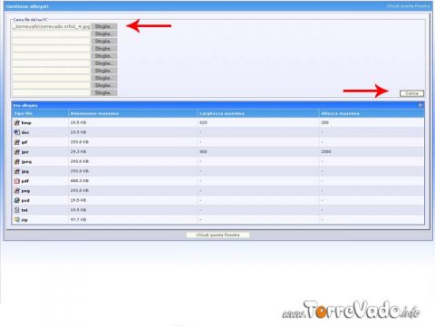435x326 pixels.
Task: Click the maximum width value in jpe row
Action: [203, 151]
